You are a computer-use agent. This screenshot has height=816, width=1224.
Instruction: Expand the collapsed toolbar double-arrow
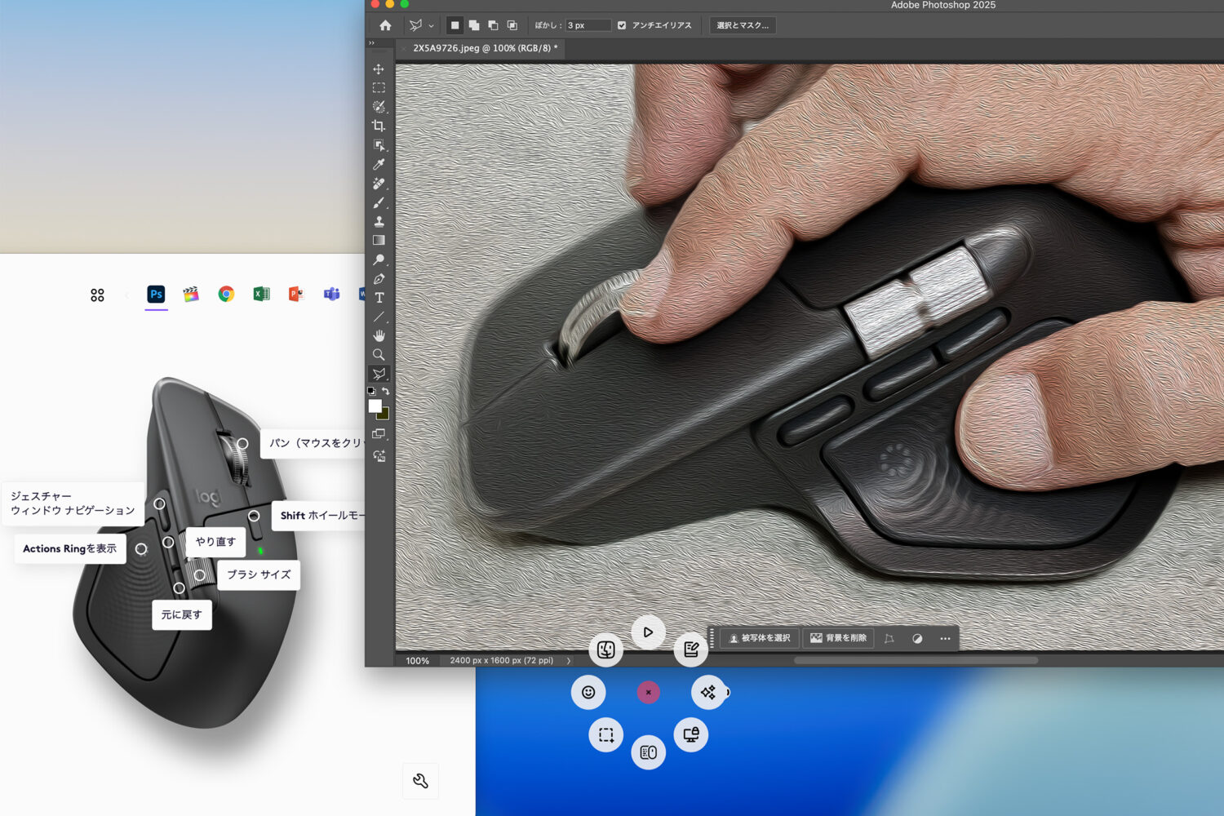372,43
